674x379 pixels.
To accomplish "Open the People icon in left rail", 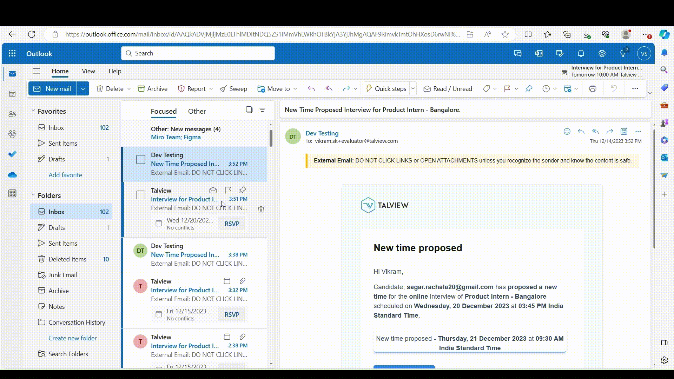I will 12,114.
